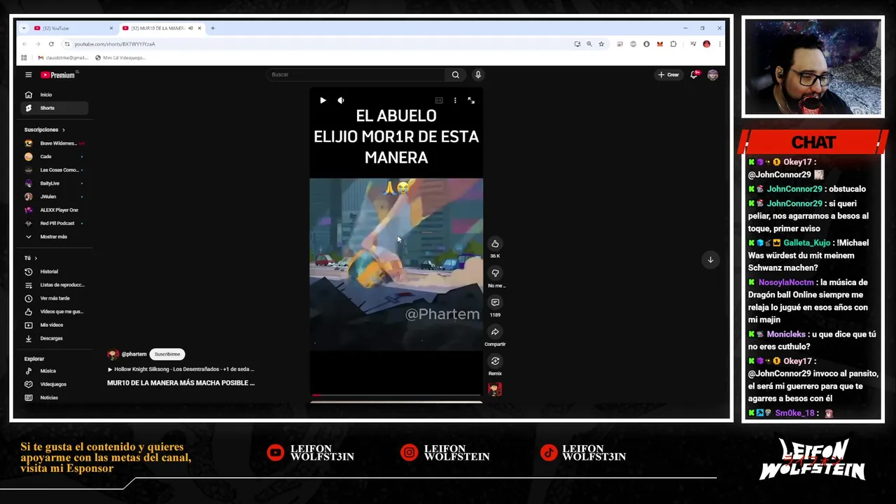Screen dimensions: 896x504
Task: Click the YouTube Premium logo
Action: pyautogui.click(x=59, y=75)
